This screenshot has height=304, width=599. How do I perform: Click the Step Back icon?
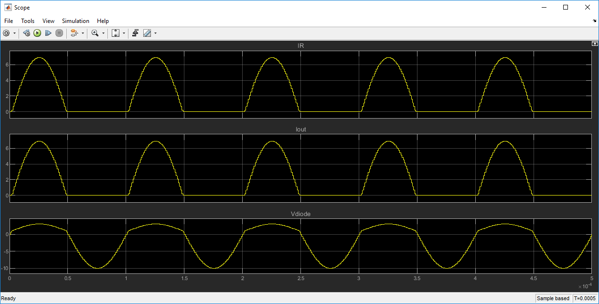27,33
